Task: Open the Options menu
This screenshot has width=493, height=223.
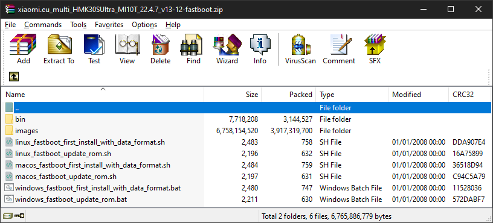Action: [x=144, y=25]
